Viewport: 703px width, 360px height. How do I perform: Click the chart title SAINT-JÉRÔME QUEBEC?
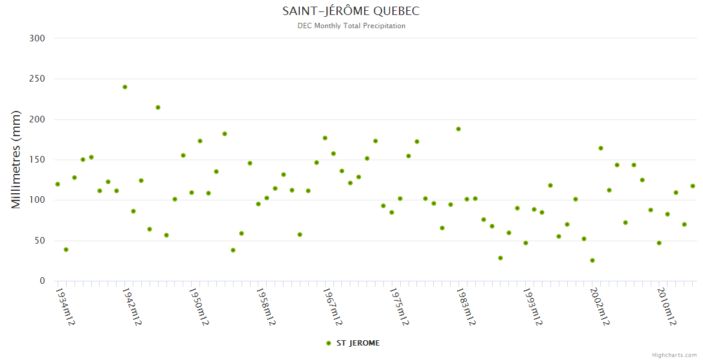pos(351,11)
